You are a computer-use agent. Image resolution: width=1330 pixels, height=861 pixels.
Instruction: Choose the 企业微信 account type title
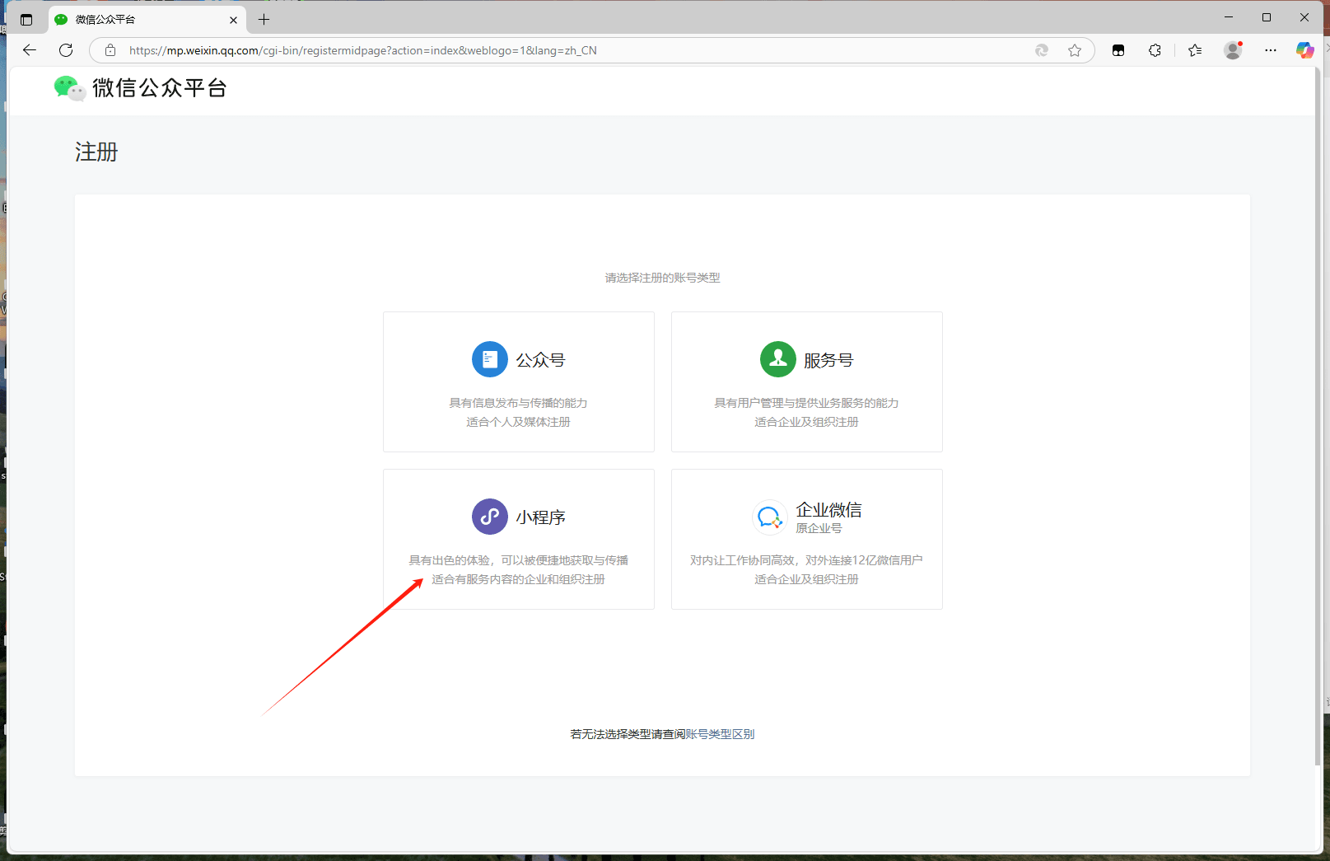click(829, 510)
